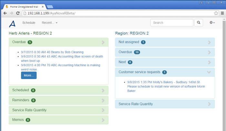Open ABC Accounting Blue screen of death item
Image resolution: width=226 pixels, height=131 pixels.
[x=62, y=58]
